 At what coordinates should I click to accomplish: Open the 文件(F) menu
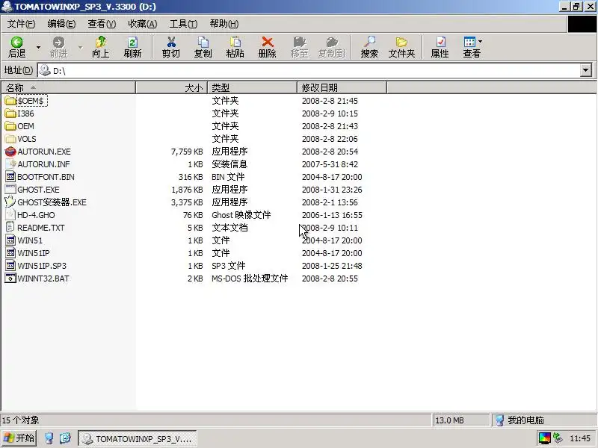pos(21,24)
